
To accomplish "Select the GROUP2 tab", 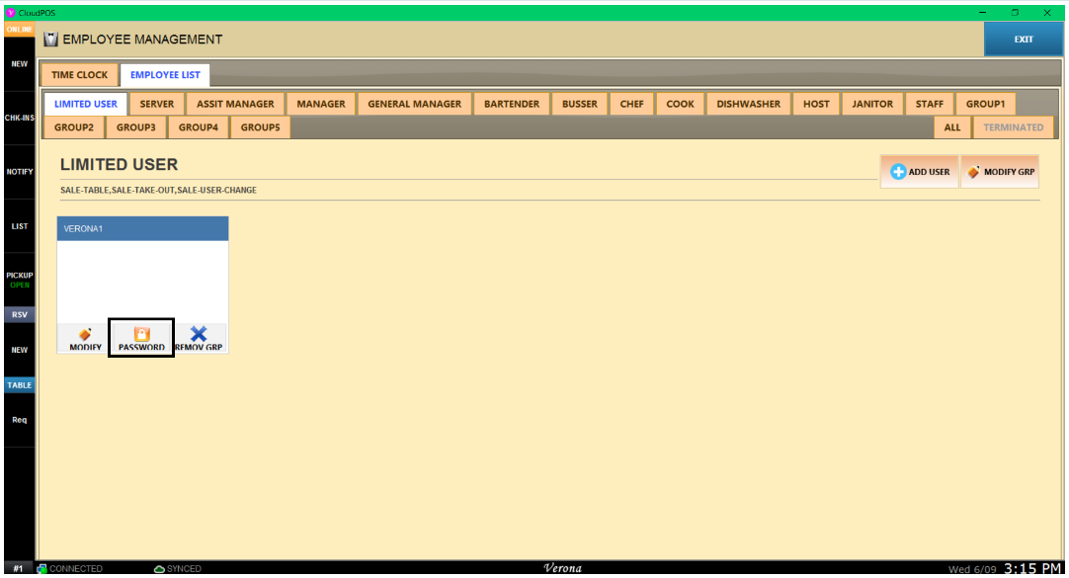I will point(74,127).
